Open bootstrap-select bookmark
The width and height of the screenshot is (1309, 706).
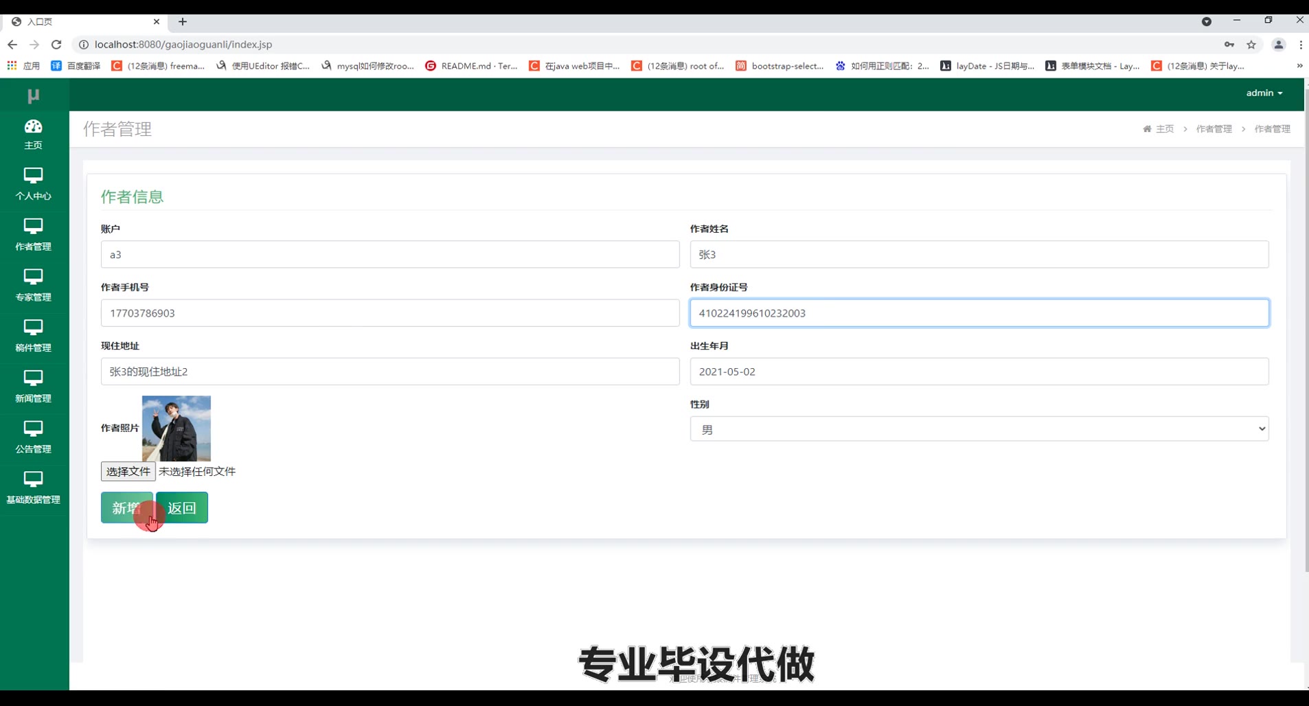tap(779, 66)
